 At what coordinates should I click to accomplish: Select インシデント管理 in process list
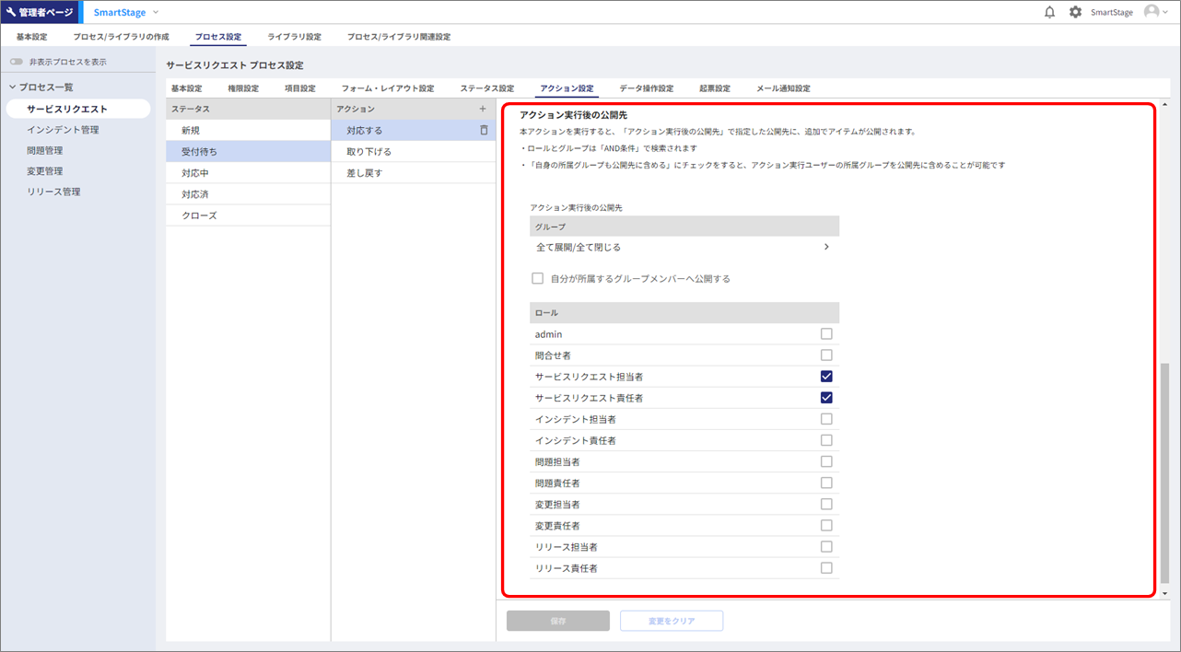pyautogui.click(x=63, y=130)
